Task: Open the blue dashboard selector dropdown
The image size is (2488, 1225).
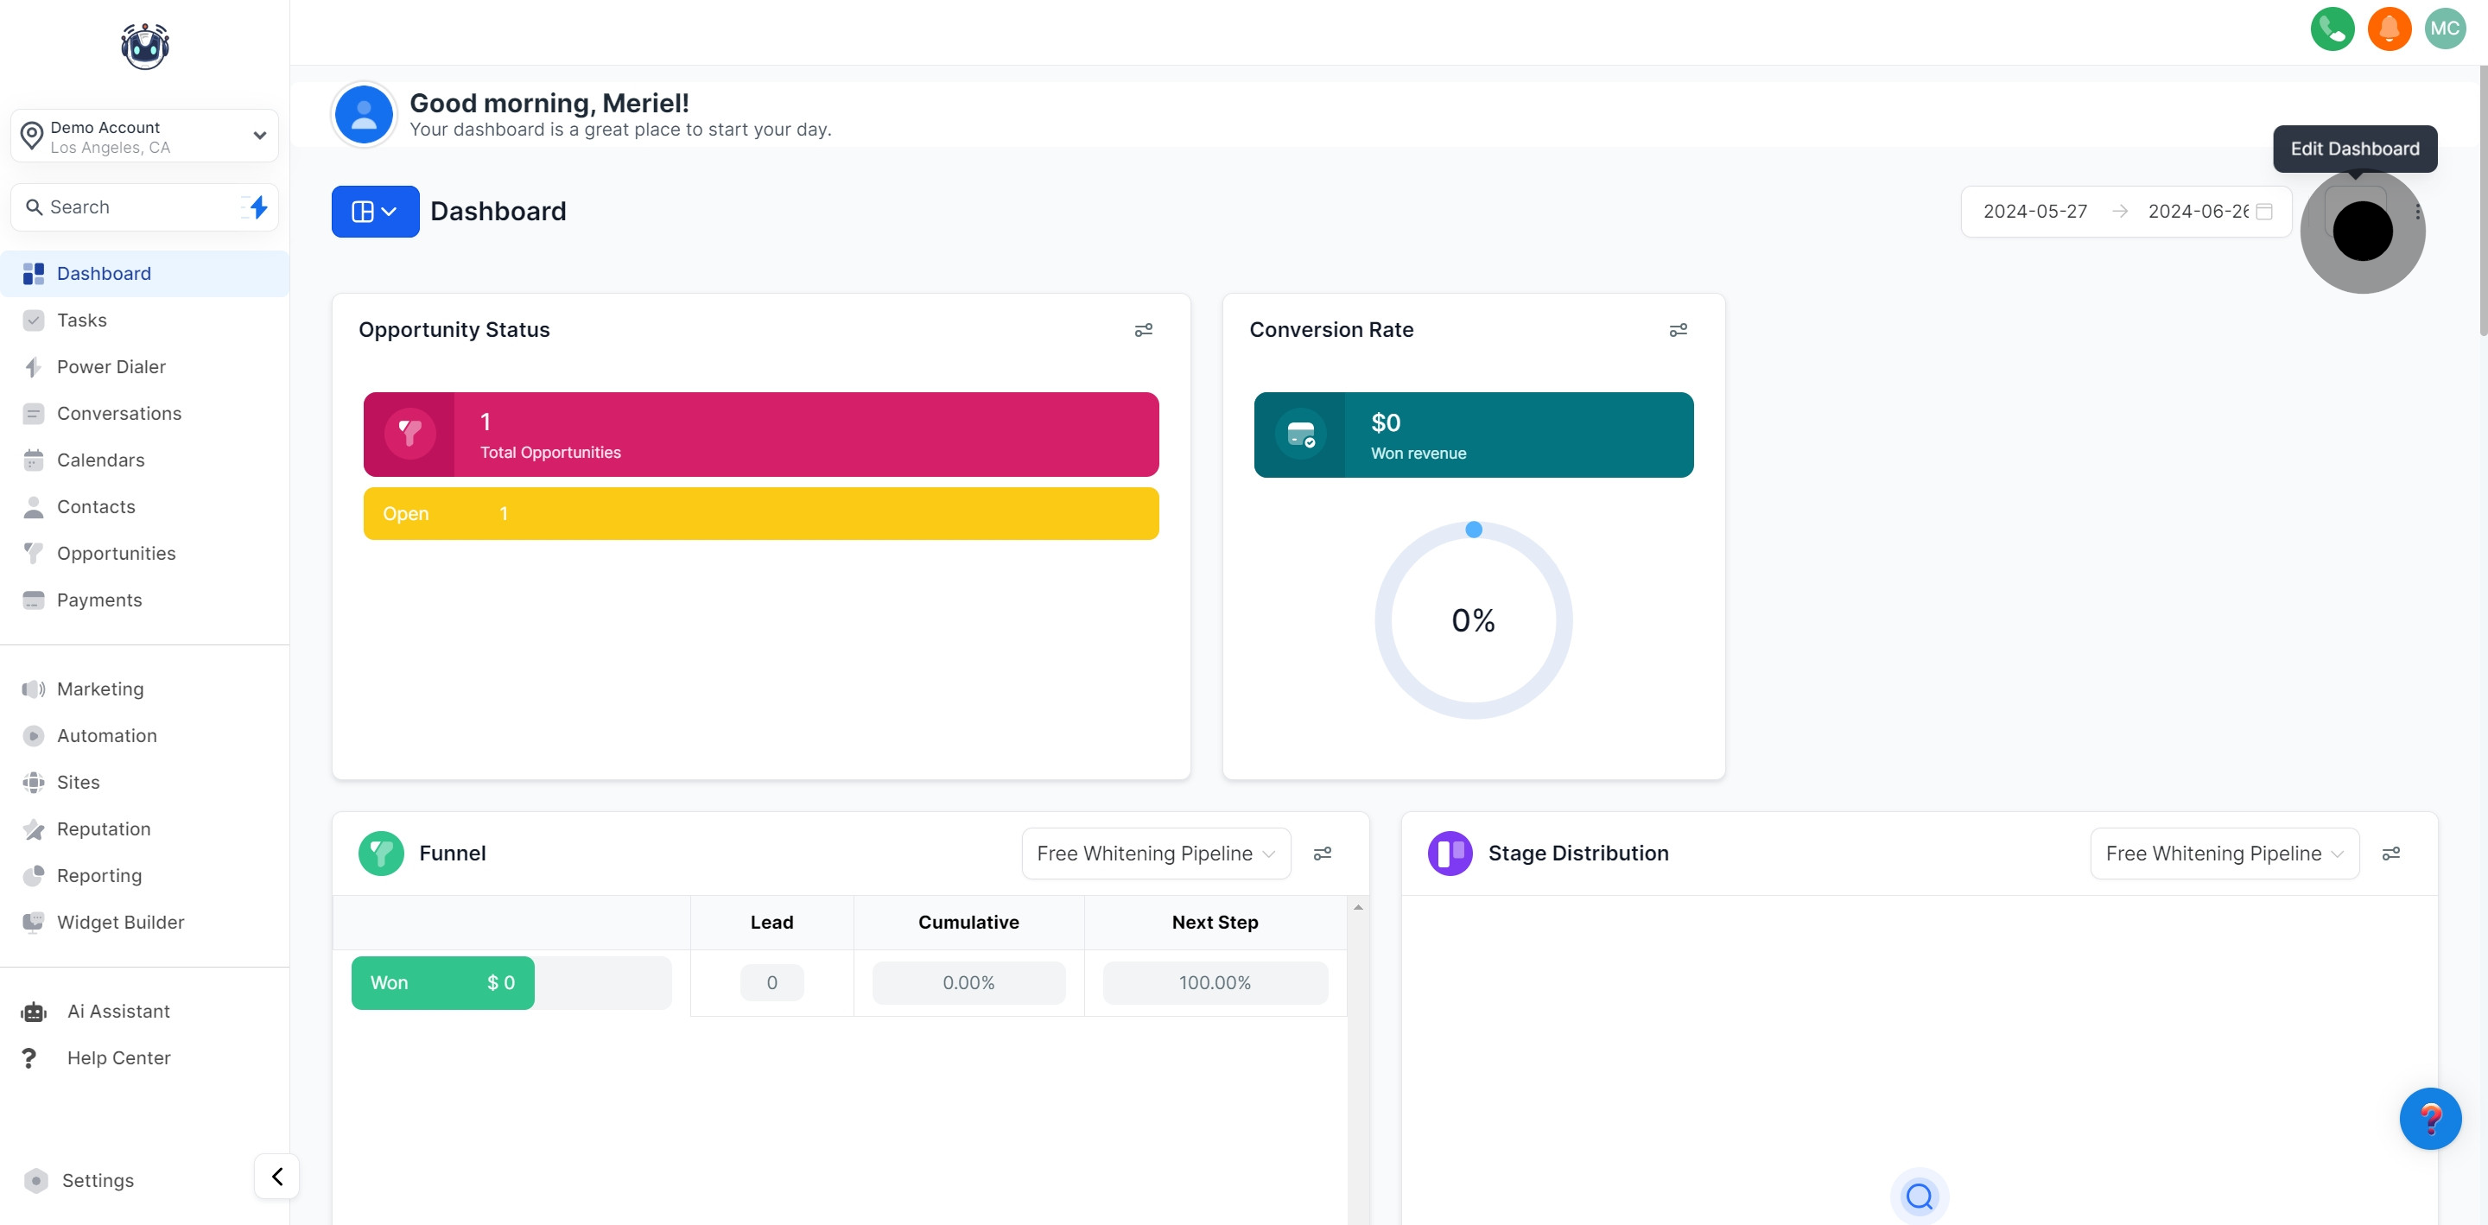Action: coord(375,212)
